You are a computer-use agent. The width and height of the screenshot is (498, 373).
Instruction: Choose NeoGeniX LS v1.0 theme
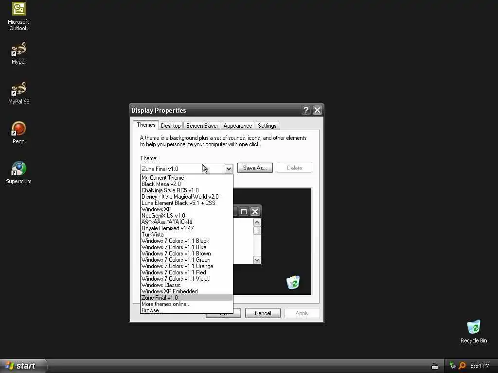[186, 216]
